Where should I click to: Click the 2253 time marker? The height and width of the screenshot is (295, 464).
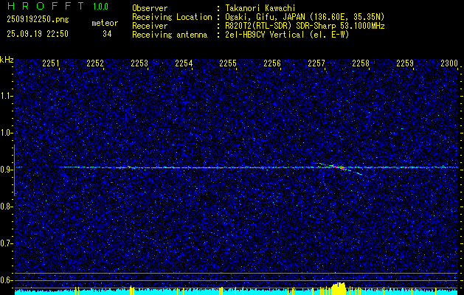click(x=139, y=63)
